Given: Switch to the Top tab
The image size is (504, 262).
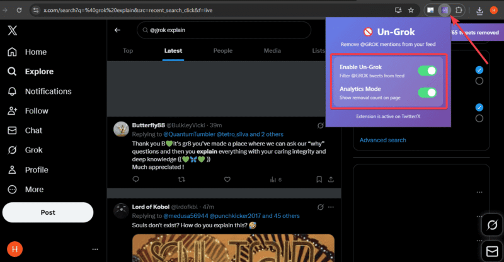Looking at the screenshot, I should [x=128, y=51].
